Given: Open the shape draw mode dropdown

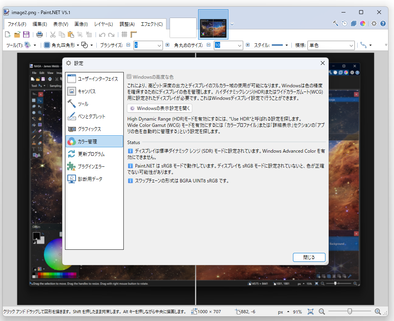Looking at the screenshot, I should 87,45.
